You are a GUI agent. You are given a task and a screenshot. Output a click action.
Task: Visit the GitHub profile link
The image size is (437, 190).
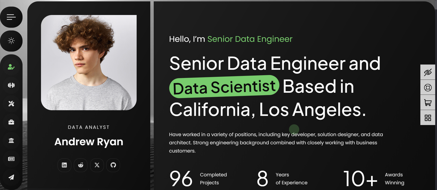[113, 165]
